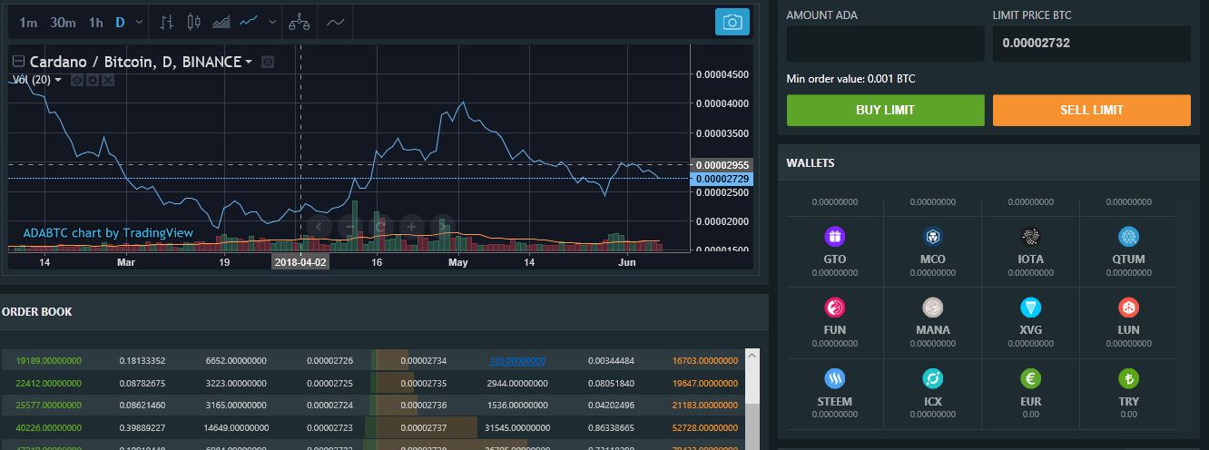
Task: Click the 16703.00000000 ask total cell
Action: coord(705,361)
